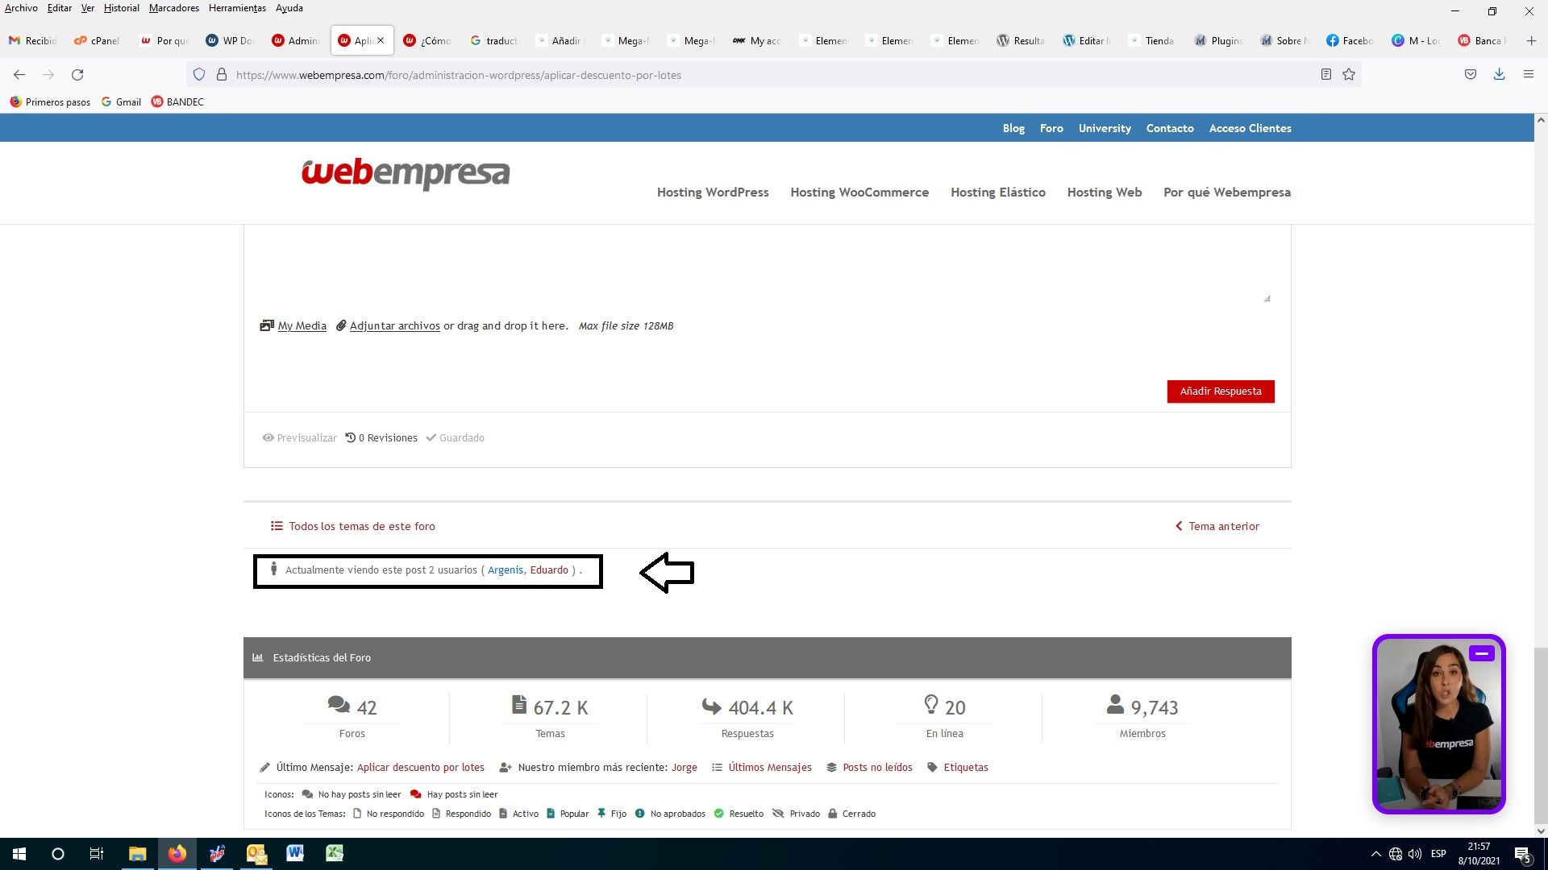
Task: Click the browser back arrow
Action: point(19,75)
